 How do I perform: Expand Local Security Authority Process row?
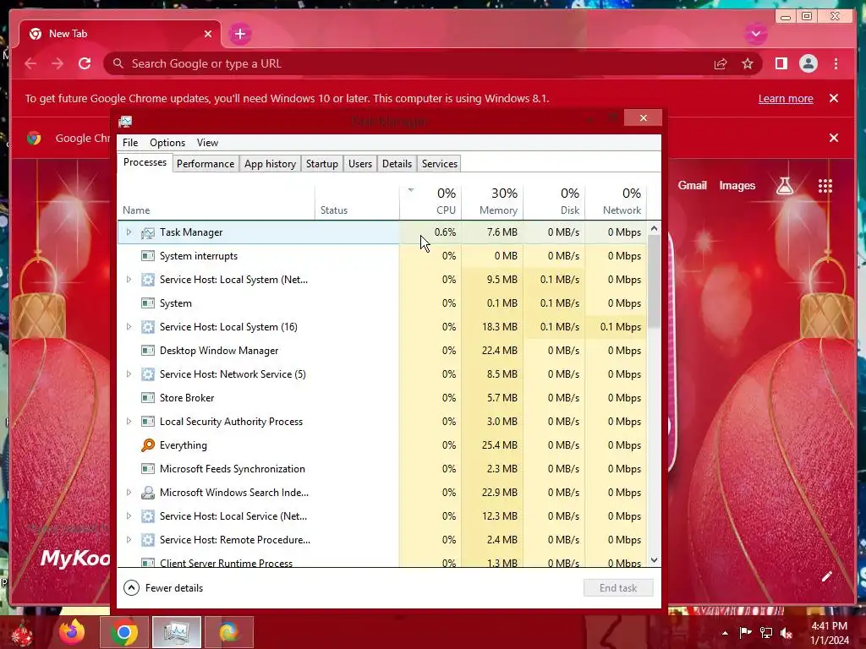(x=129, y=422)
